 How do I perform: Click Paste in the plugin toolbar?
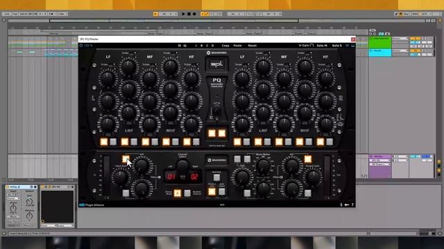(237, 46)
